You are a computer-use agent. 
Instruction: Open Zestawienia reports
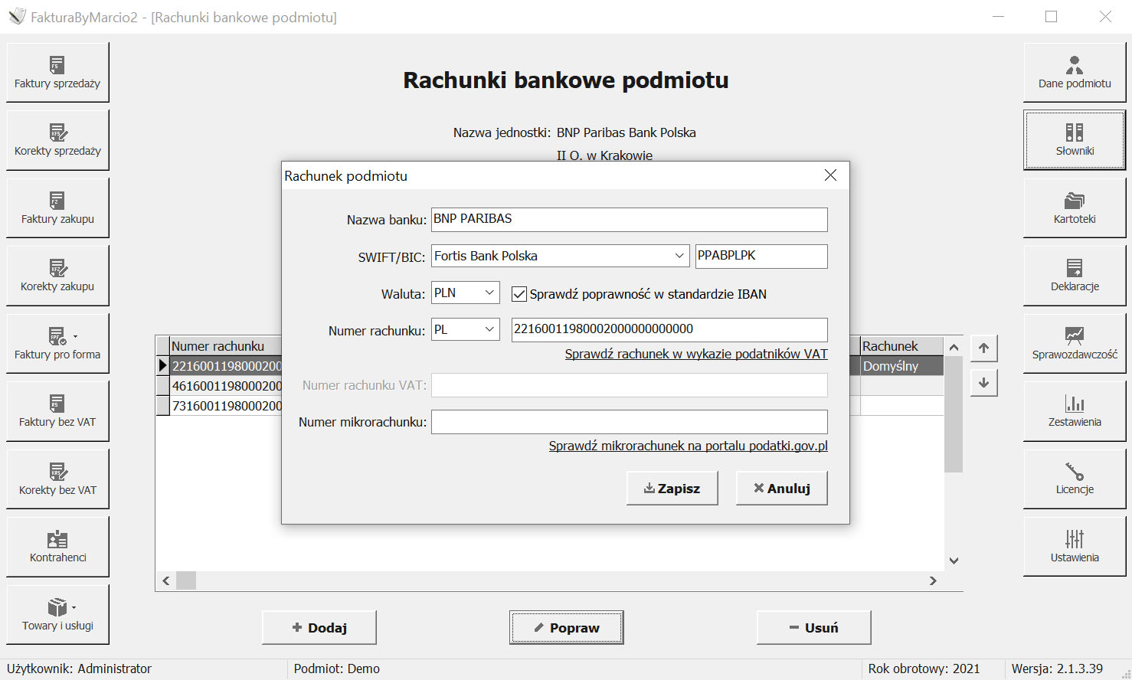point(1075,410)
